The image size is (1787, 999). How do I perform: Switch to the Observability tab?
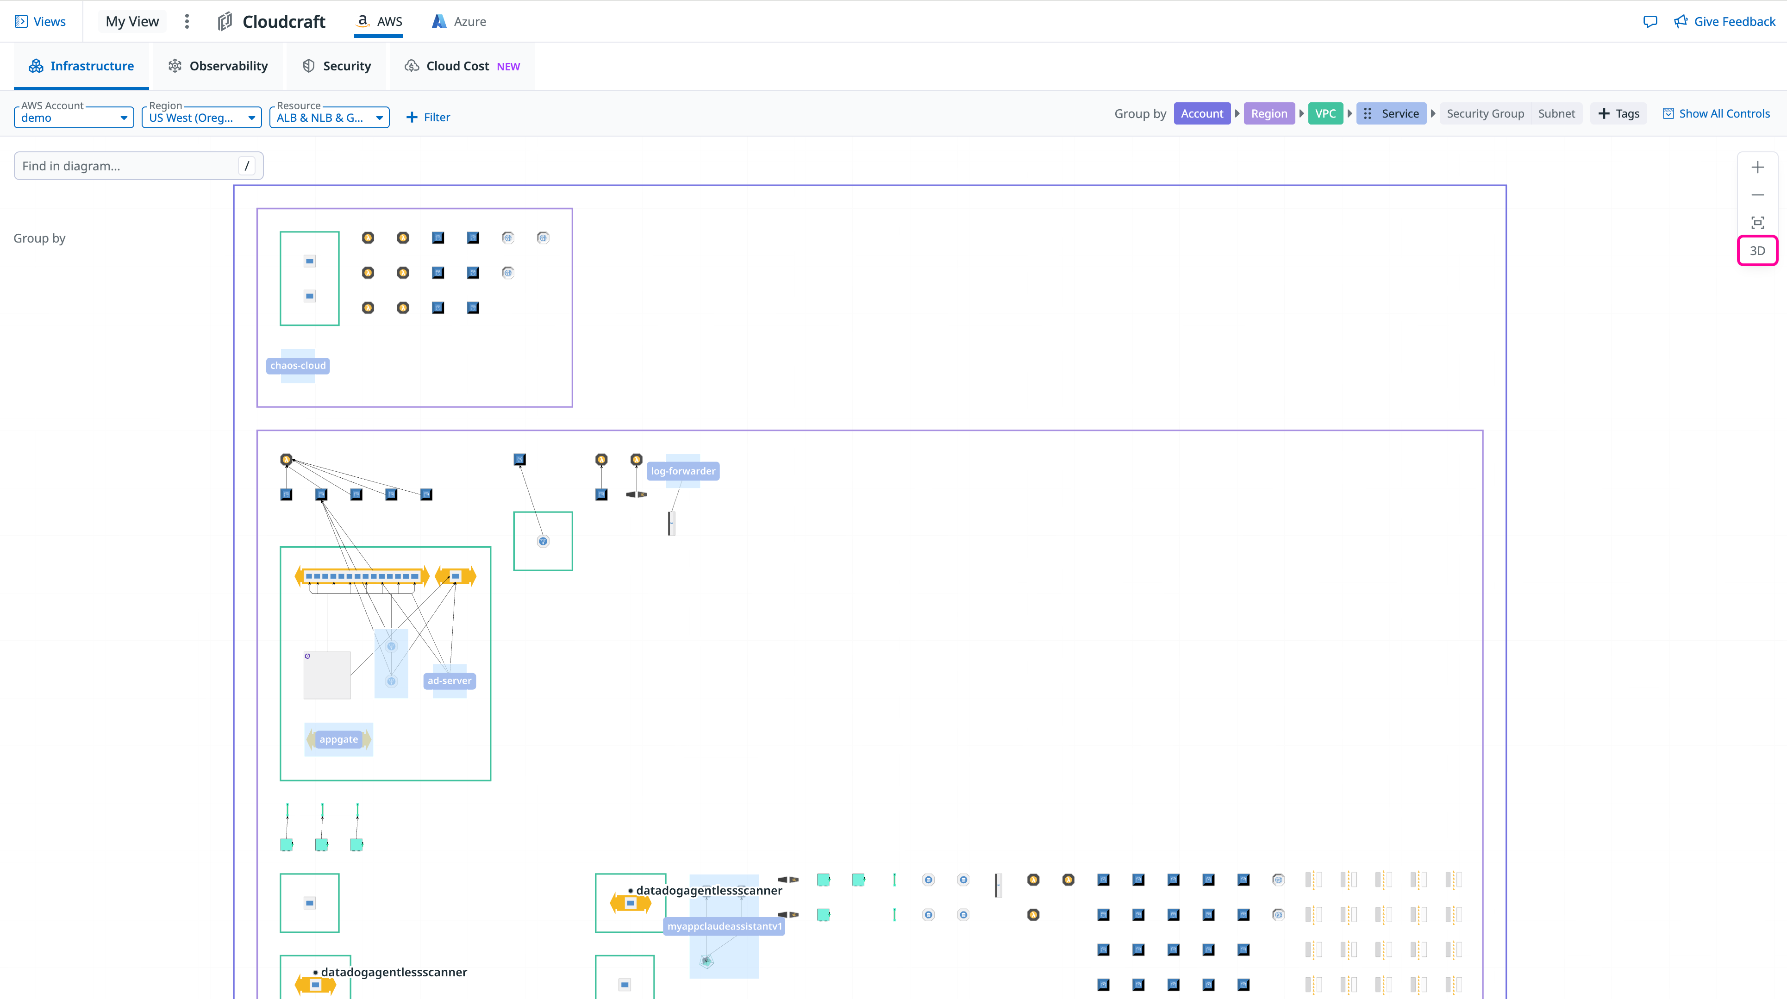pyautogui.click(x=218, y=66)
